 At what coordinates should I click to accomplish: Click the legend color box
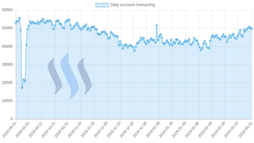click(x=102, y=5)
